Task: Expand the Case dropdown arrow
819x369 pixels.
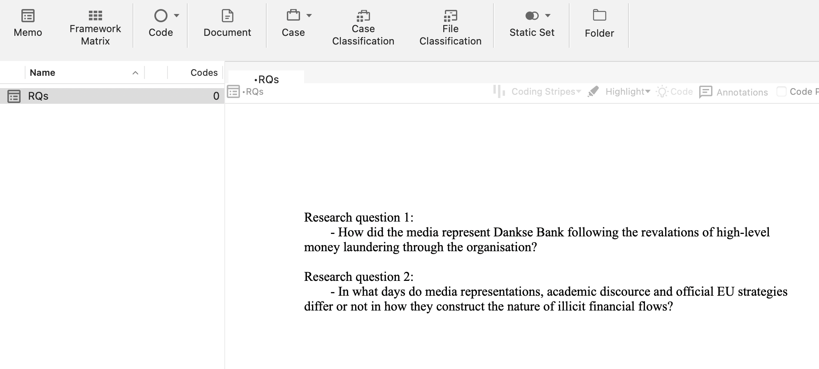Action: [309, 16]
